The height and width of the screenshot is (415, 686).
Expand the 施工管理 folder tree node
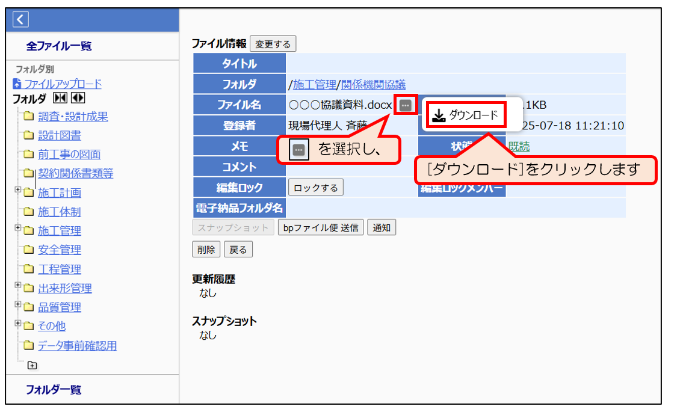click(x=18, y=229)
